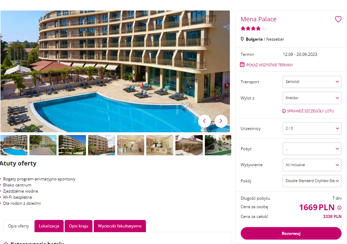Expand the Wylot z Kraków dropdown
Image resolution: width=347 pixels, height=244 pixels.
tap(312, 98)
